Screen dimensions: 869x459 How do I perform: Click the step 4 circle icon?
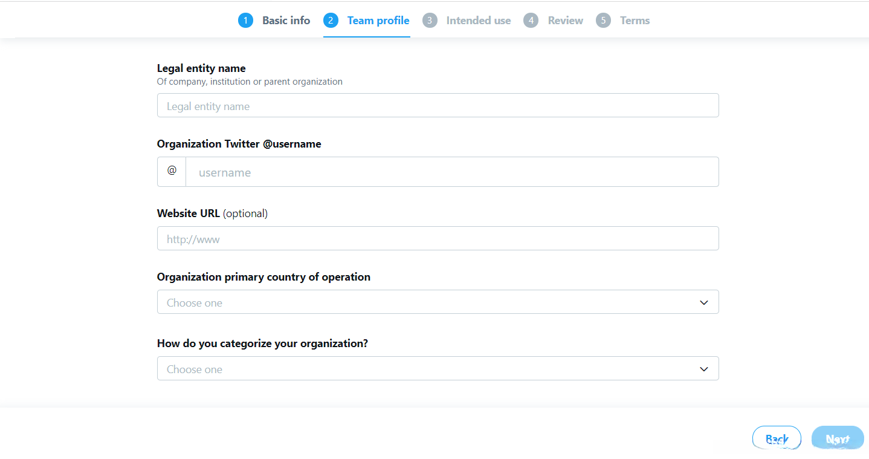[531, 21]
